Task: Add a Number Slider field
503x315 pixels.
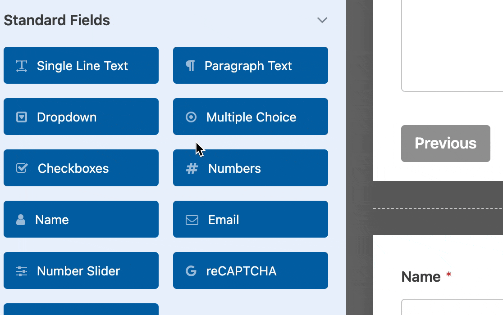Action: [x=81, y=270]
